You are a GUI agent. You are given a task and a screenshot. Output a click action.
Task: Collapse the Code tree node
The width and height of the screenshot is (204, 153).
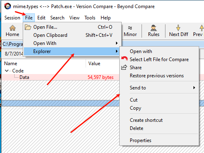point(6,70)
